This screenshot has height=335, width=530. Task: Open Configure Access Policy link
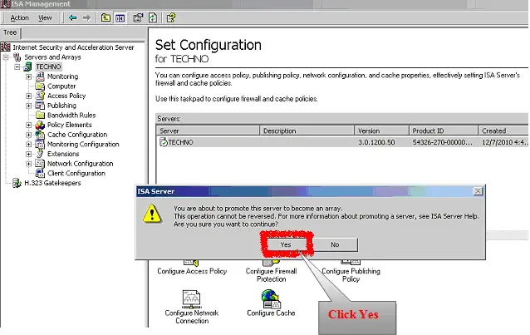(x=192, y=271)
